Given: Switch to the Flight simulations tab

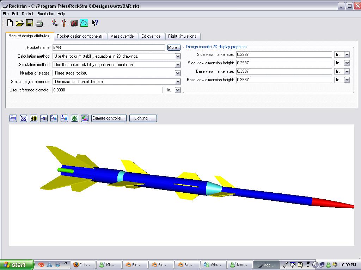Looking at the screenshot, I should pyautogui.click(x=182, y=36).
